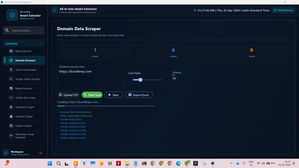The width and height of the screenshot is (299, 168).
Task: Click the Trustpilot Scraper star icon
Action: click(x=11, y=107)
